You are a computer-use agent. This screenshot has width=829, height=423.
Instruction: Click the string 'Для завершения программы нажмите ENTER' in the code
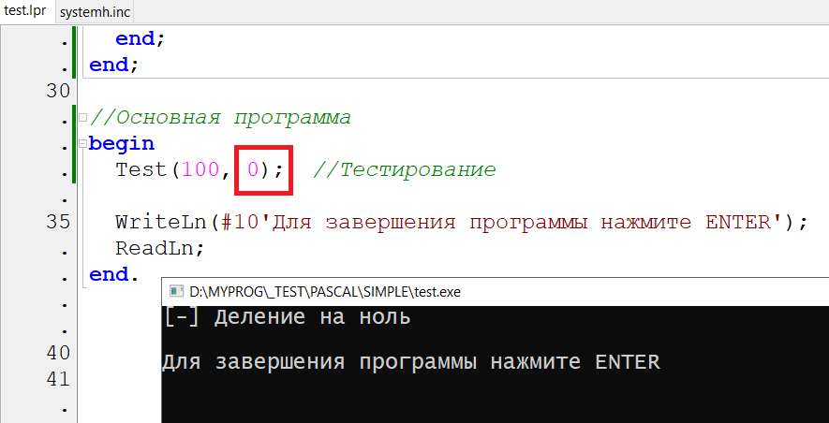coord(522,223)
